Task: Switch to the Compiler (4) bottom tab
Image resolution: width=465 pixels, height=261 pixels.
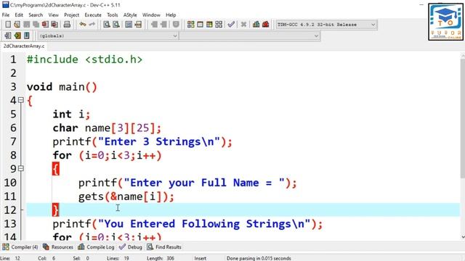Action: click(x=20, y=246)
